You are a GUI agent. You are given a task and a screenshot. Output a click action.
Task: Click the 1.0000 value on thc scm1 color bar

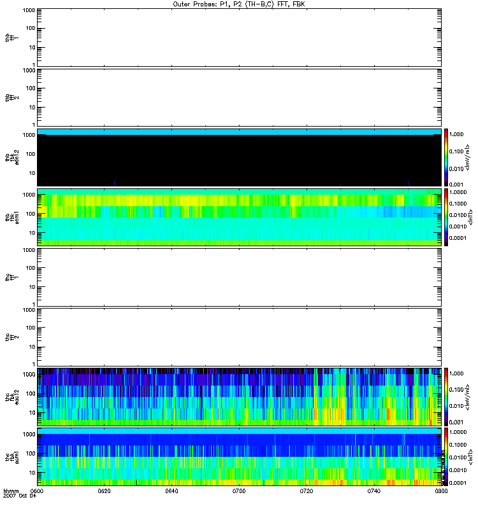click(x=458, y=432)
